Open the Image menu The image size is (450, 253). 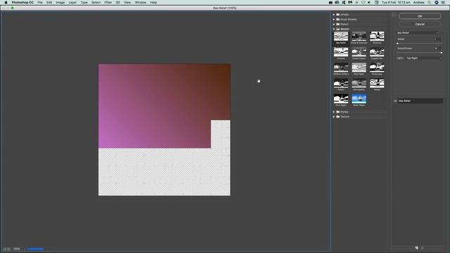click(60, 2)
